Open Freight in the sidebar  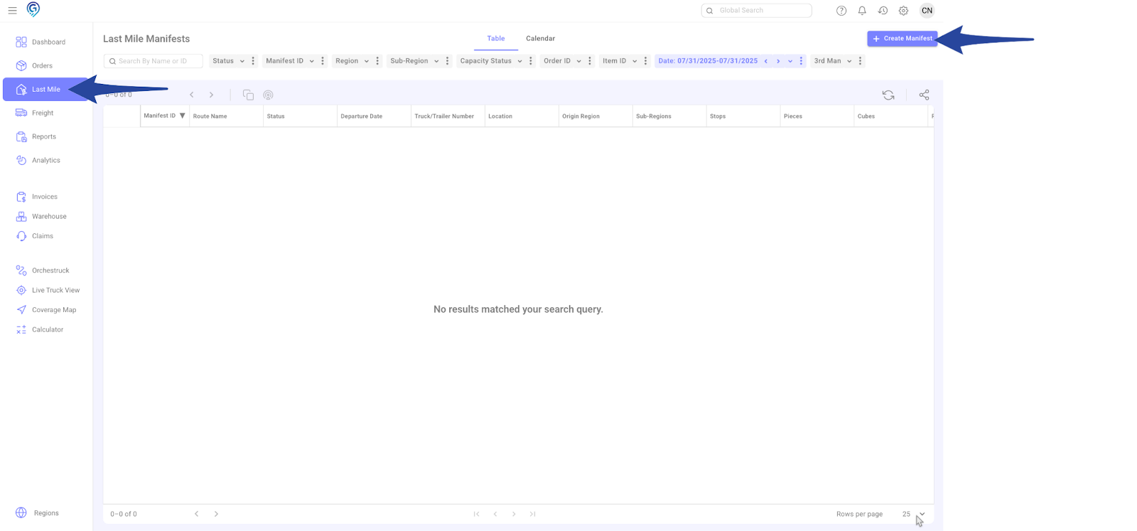pos(43,113)
